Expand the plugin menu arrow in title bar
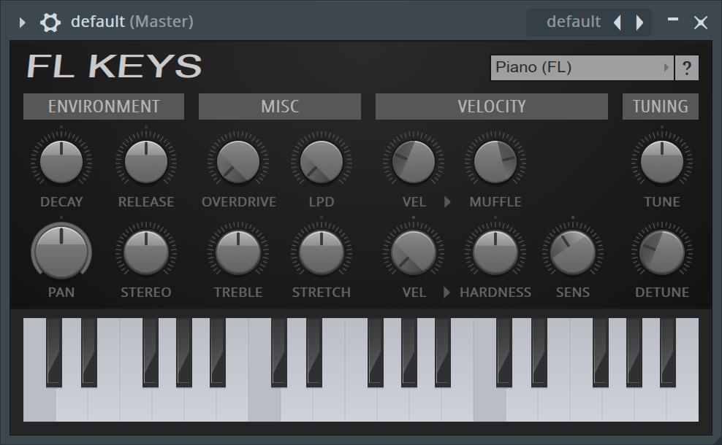Viewport: 722px width, 445px height. [22, 23]
